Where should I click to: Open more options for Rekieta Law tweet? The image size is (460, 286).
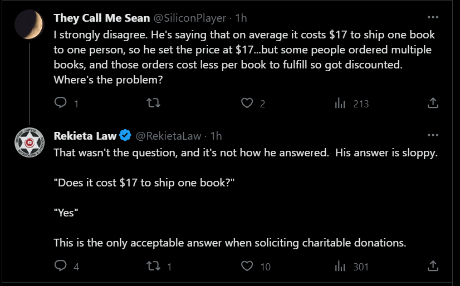point(433,135)
